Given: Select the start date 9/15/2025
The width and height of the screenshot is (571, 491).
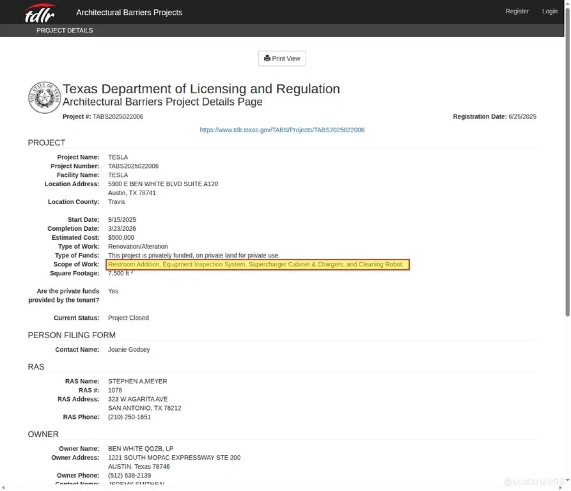Looking at the screenshot, I should (122, 220).
